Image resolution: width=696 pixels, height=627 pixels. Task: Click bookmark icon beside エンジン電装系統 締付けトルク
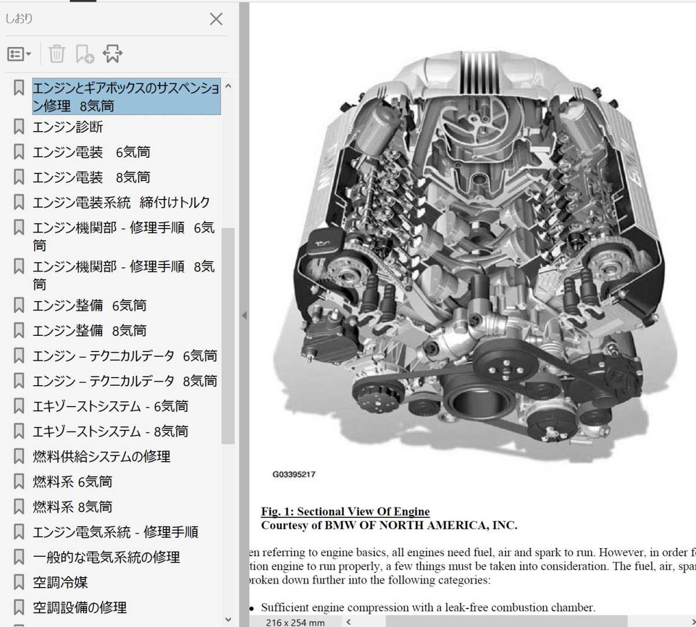[19, 202]
